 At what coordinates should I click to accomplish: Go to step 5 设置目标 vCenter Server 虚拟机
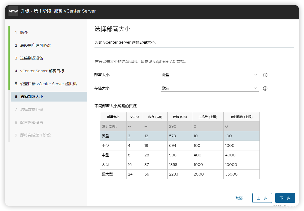pos(46,84)
